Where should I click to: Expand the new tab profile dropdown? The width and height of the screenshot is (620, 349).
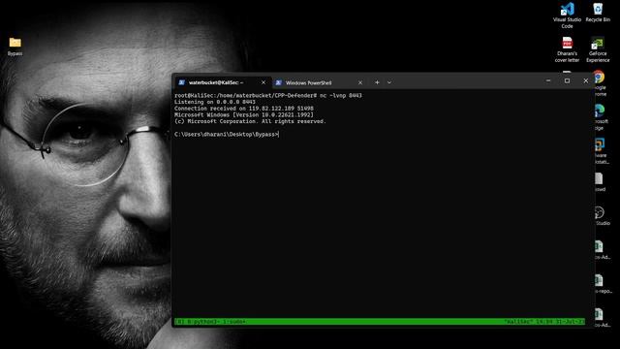point(389,82)
